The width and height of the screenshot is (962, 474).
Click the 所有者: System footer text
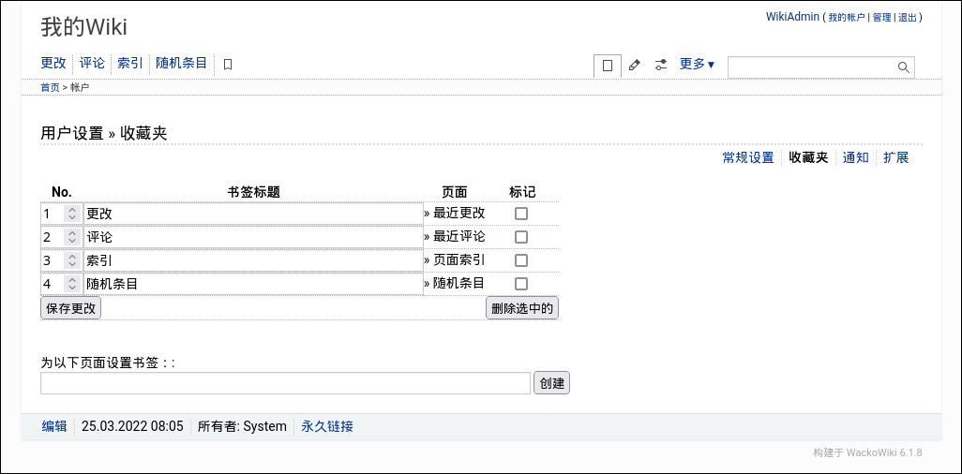tap(242, 426)
